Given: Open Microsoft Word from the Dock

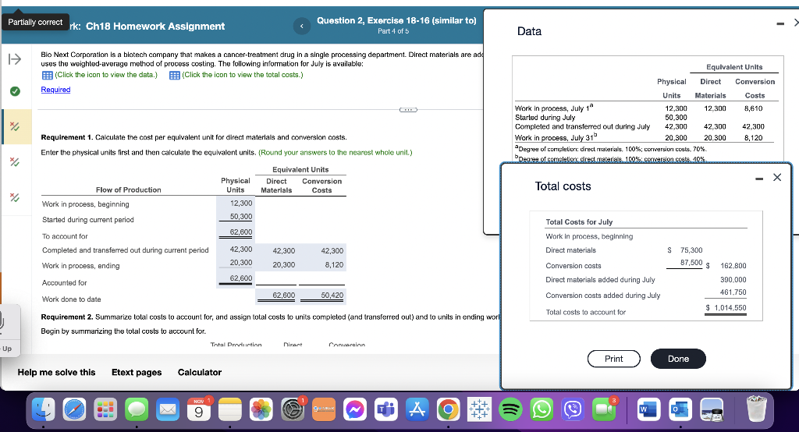Looking at the screenshot, I should [648, 409].
